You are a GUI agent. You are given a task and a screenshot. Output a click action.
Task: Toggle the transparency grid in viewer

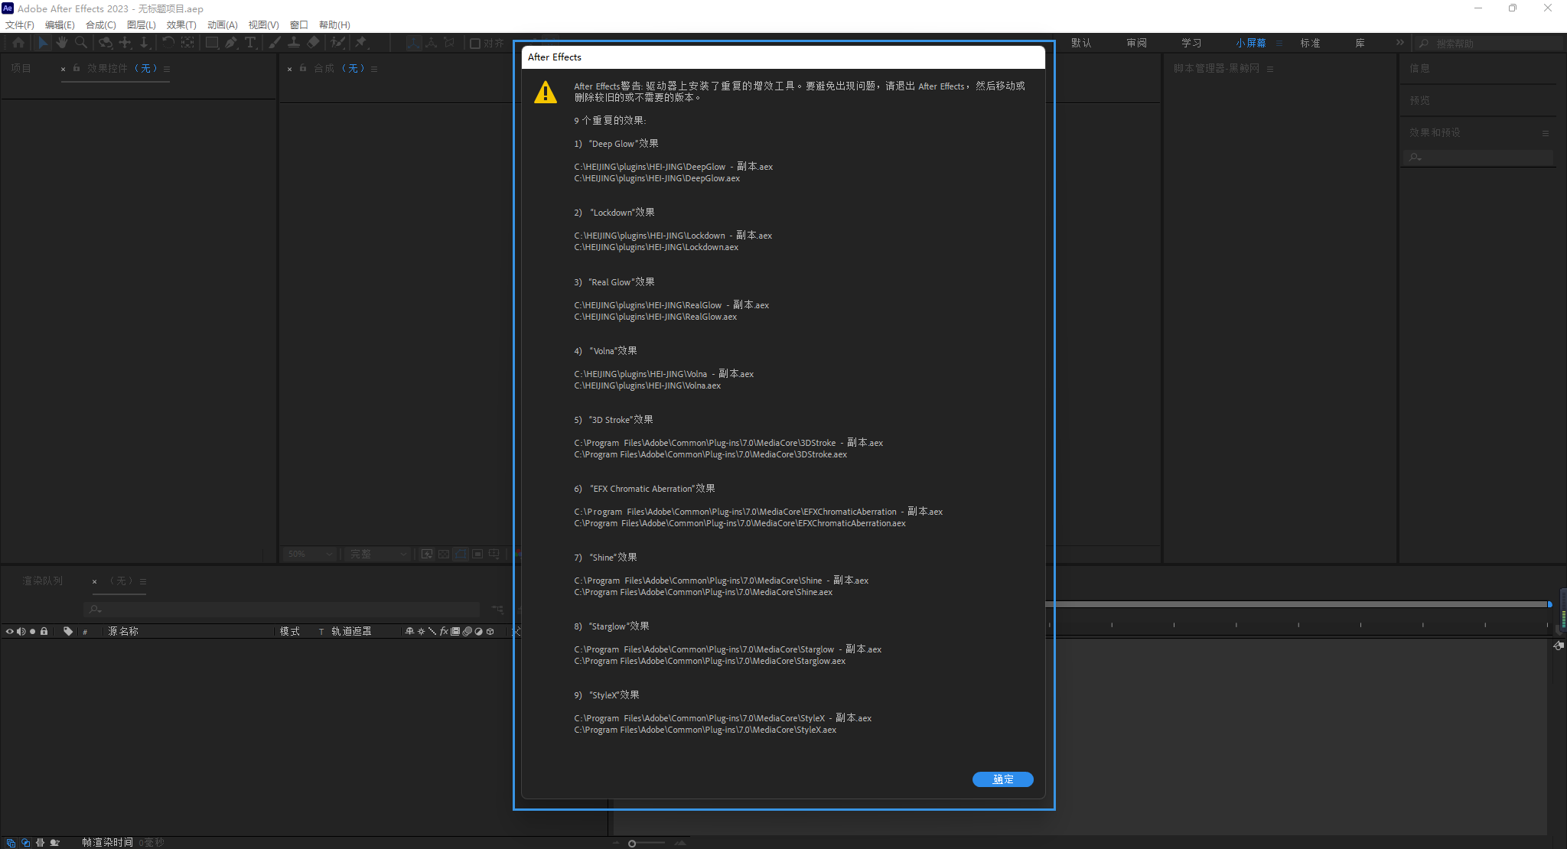(x=444, y=554)
